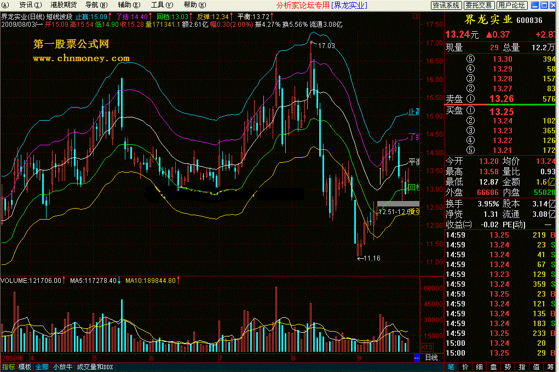Viewport: 559px width, 372px height.
Task: Select the 势 tab in quote panel
Action: 508,367
